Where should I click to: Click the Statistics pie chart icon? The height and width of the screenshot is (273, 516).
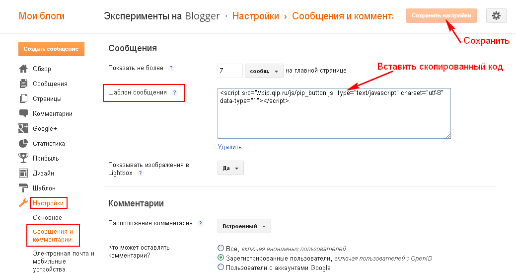click(x=23, y=143)
